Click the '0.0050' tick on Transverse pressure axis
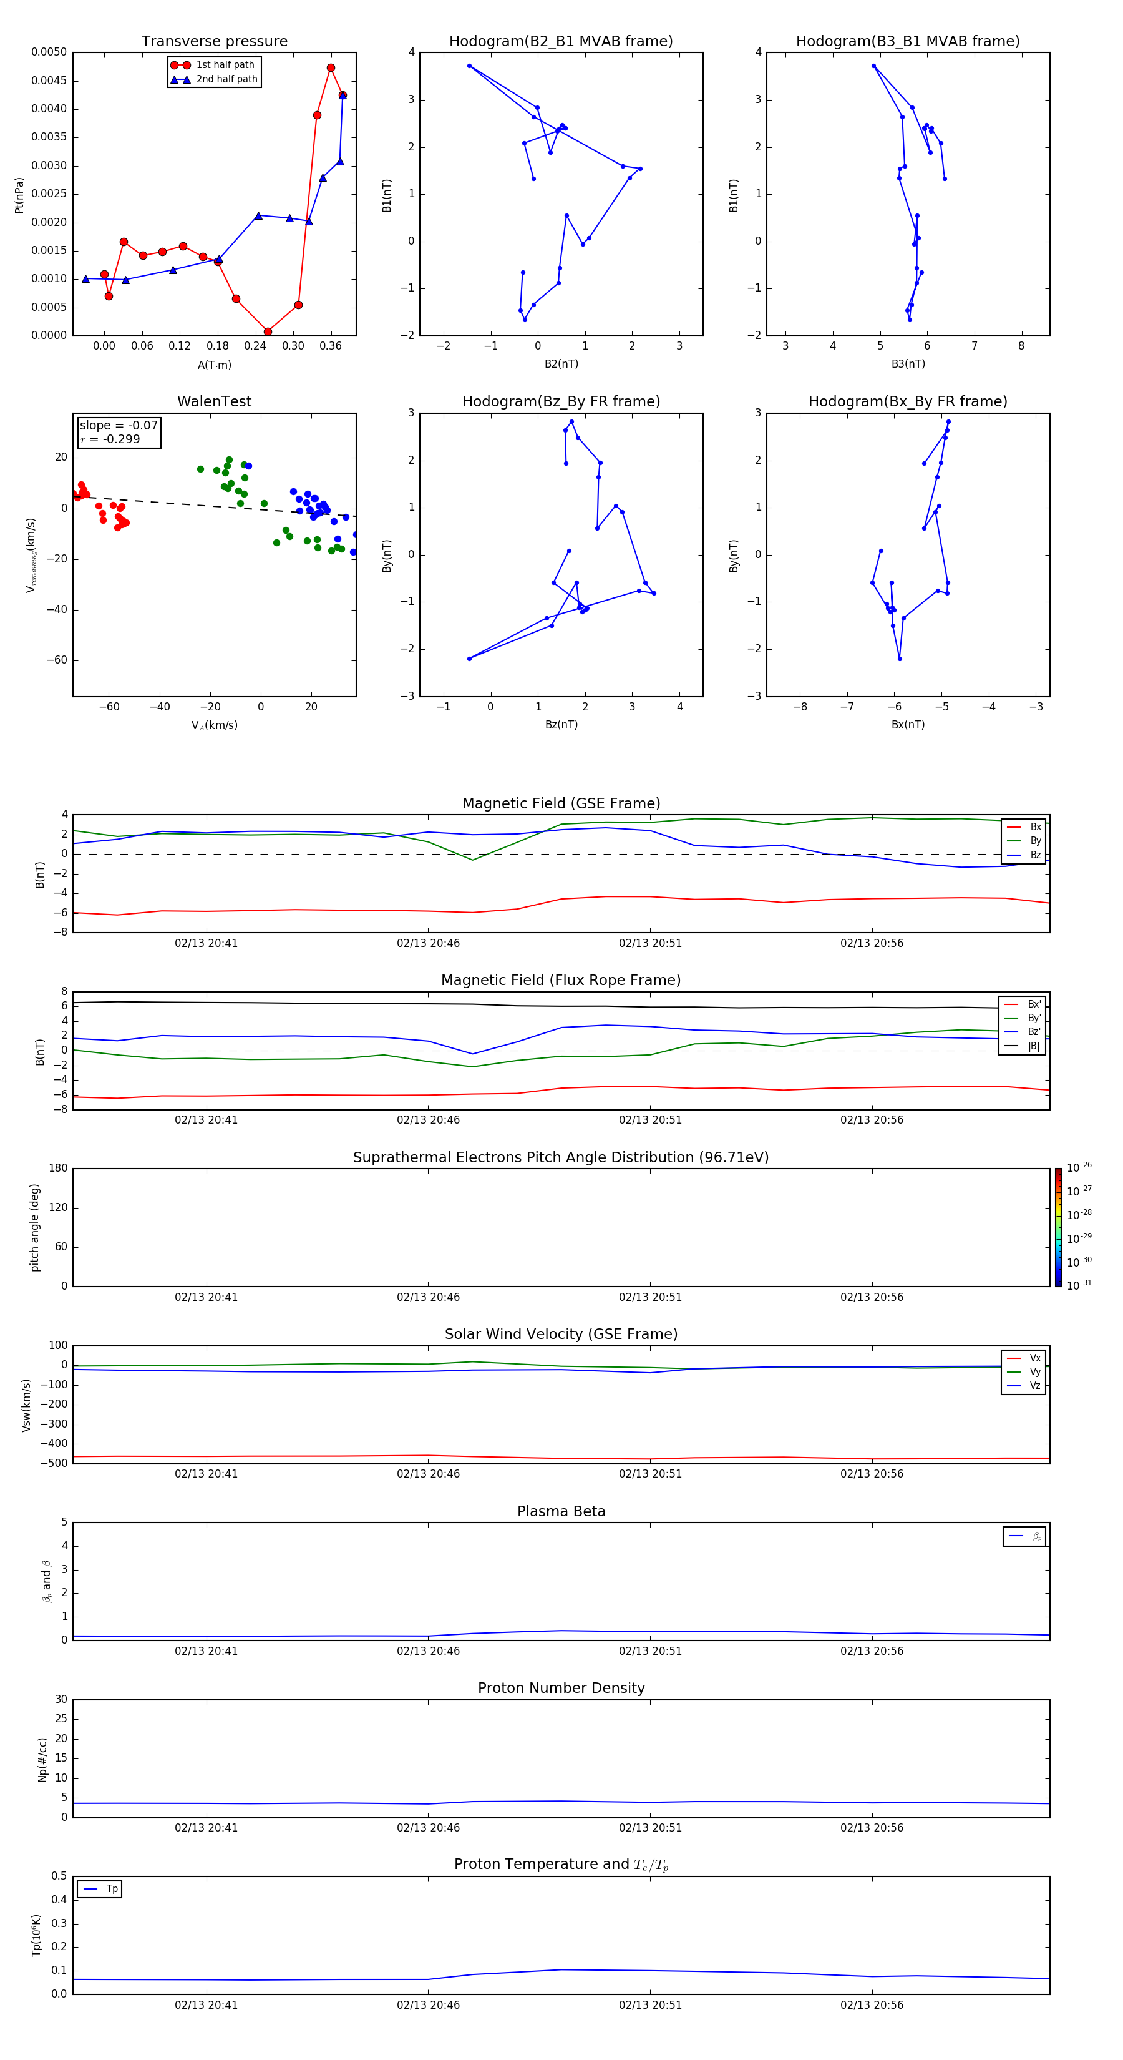Viewport: 1123px width, 2060px height. pyautogui.click(x=49, y=52)
